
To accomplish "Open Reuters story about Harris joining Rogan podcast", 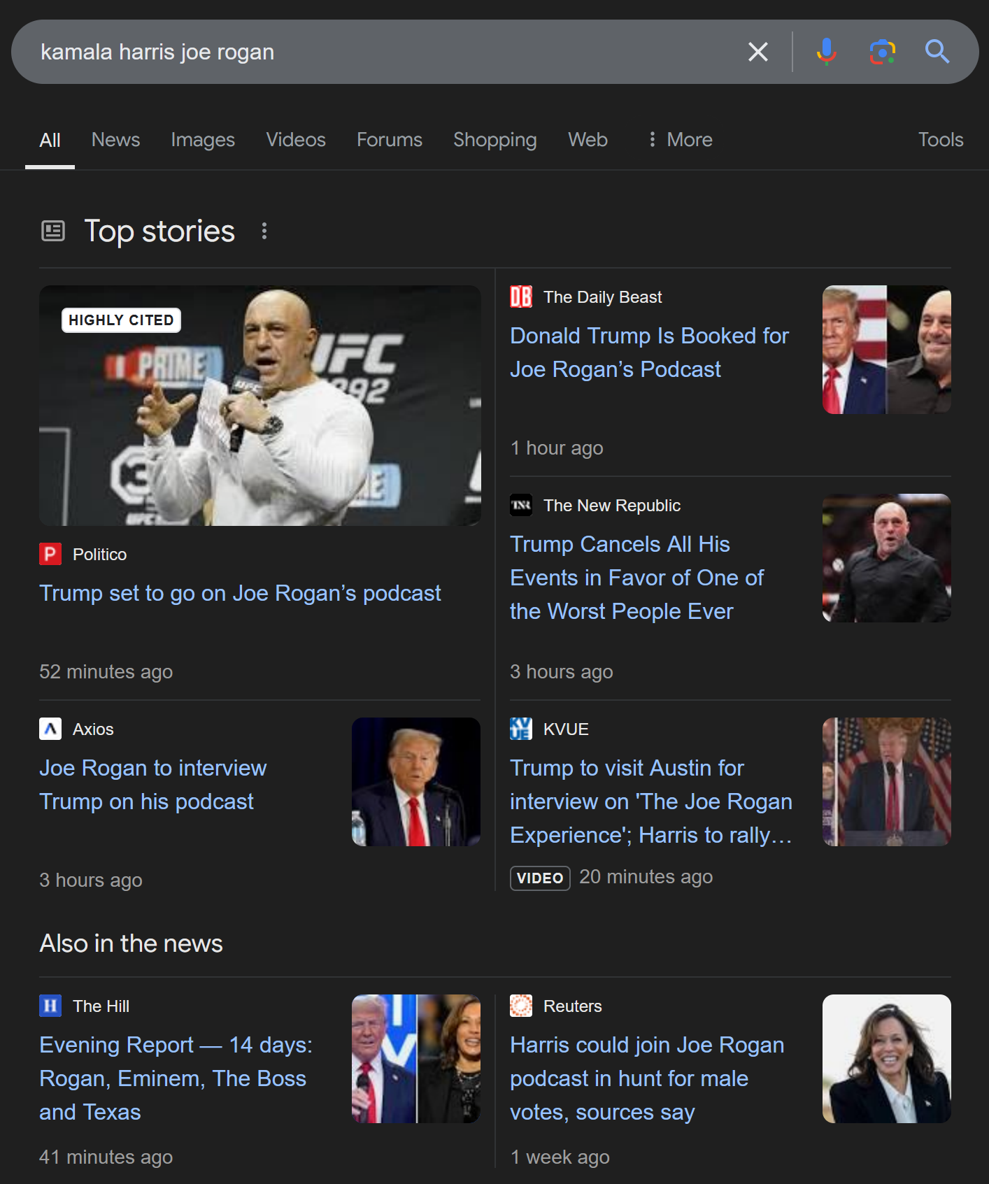I will pos(647,1078).
